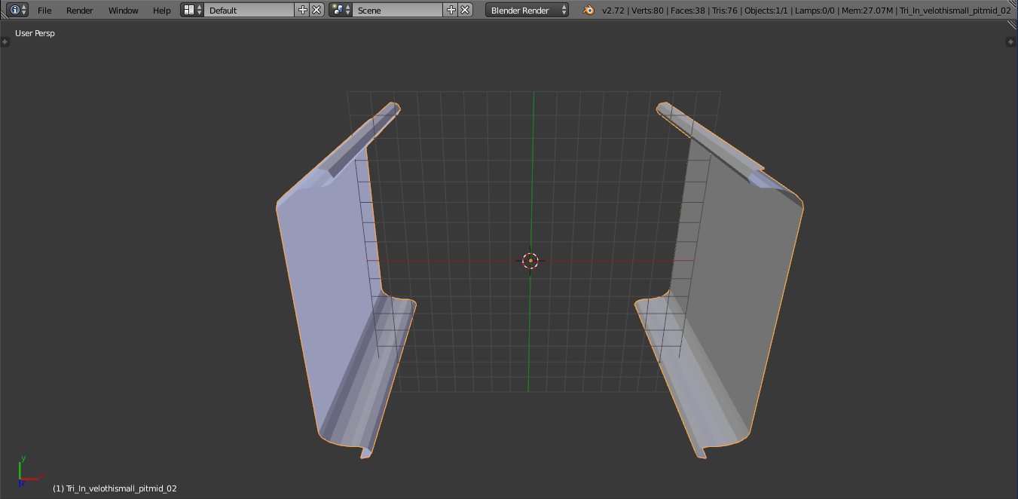Open the Blender Render engine dropdown

(527, 10)
